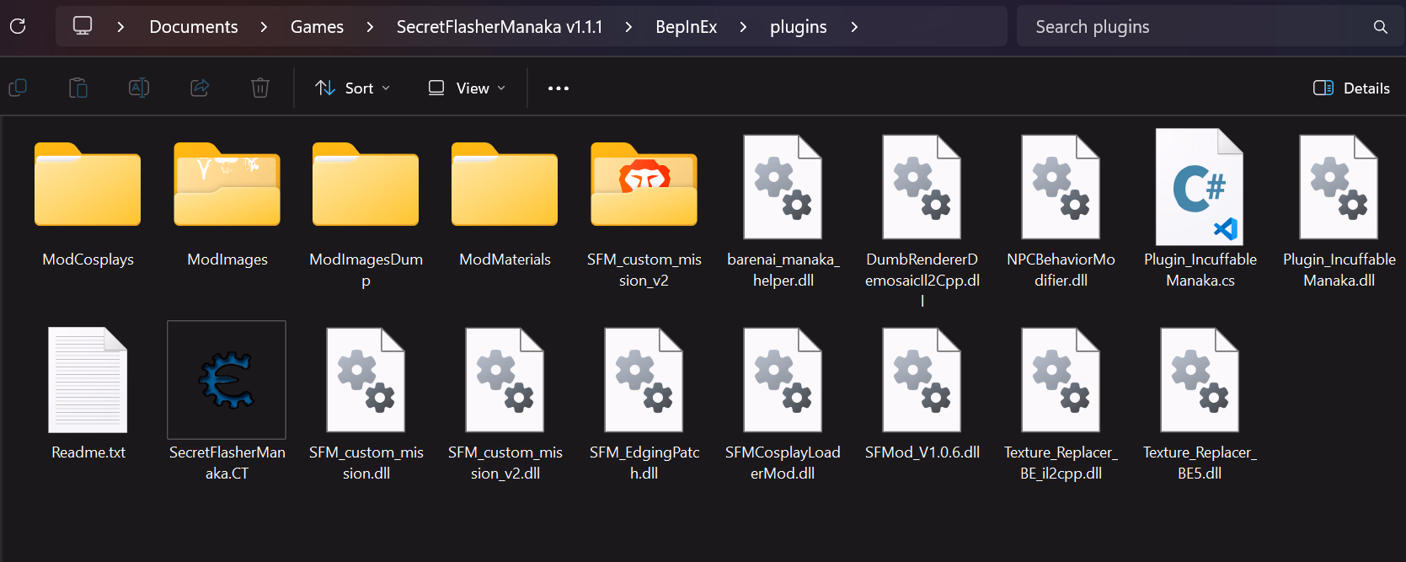Expand the chevron after the PC monitor icon
Viewport: 1406px width, 562px height.
[120, 27]
